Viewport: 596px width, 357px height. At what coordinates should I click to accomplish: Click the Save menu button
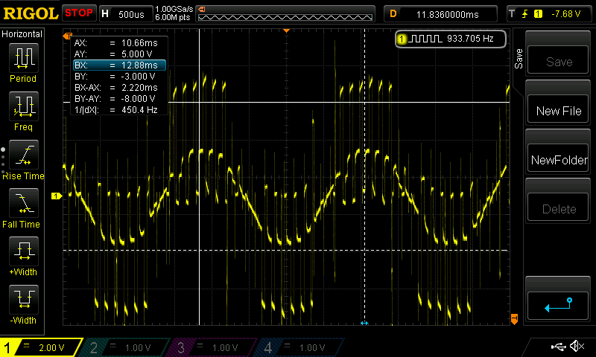pyautogui.click(x=557, y=59)
